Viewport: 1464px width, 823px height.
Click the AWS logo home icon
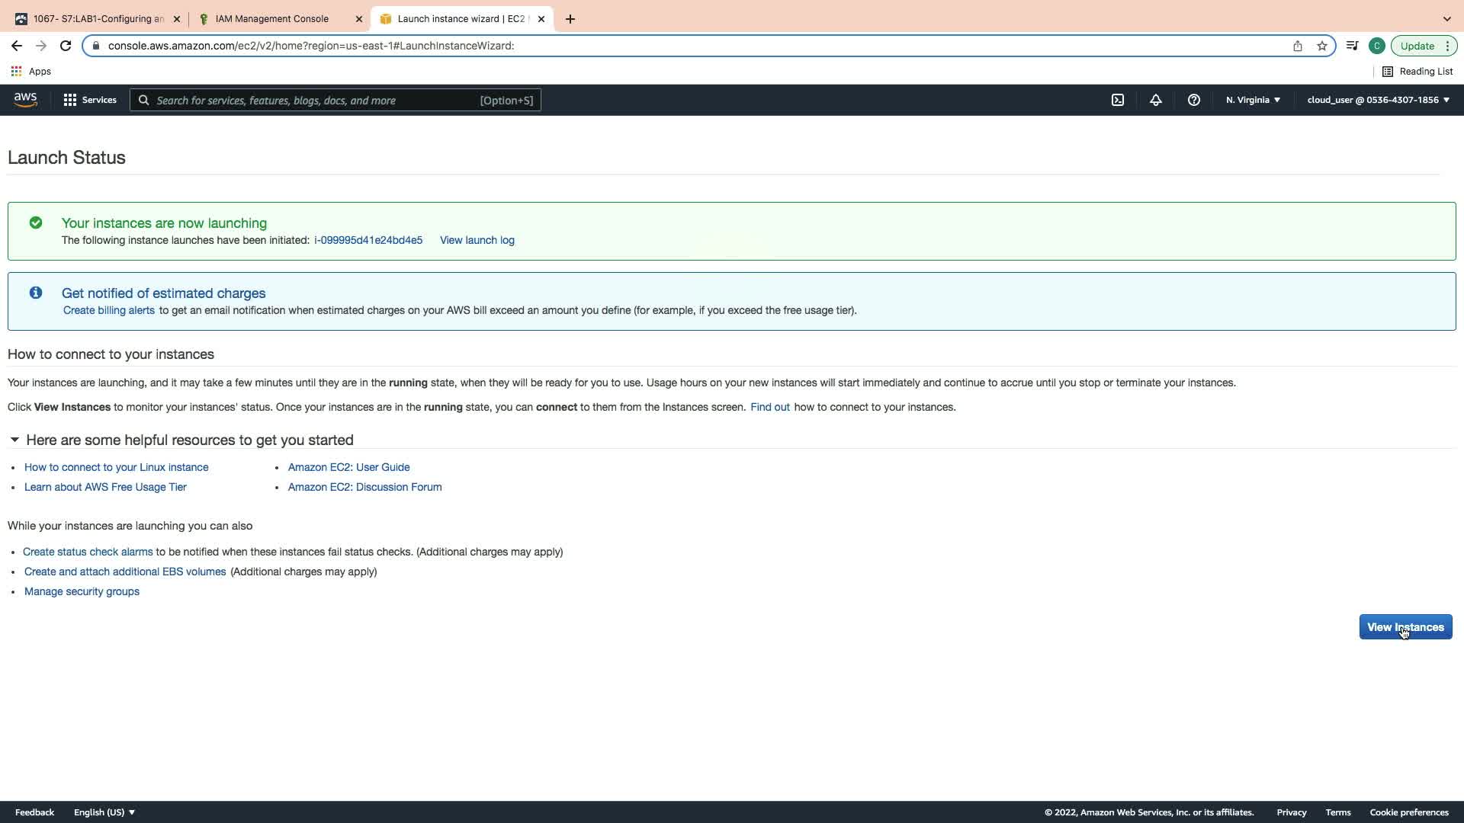tap(25, 100)
